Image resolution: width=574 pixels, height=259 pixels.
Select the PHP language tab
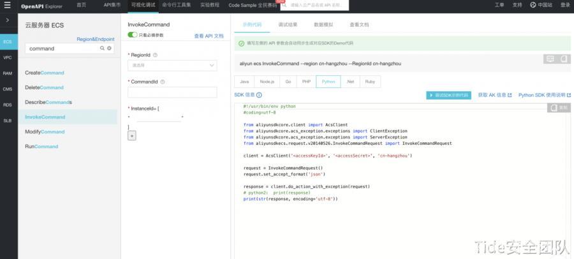306,82
